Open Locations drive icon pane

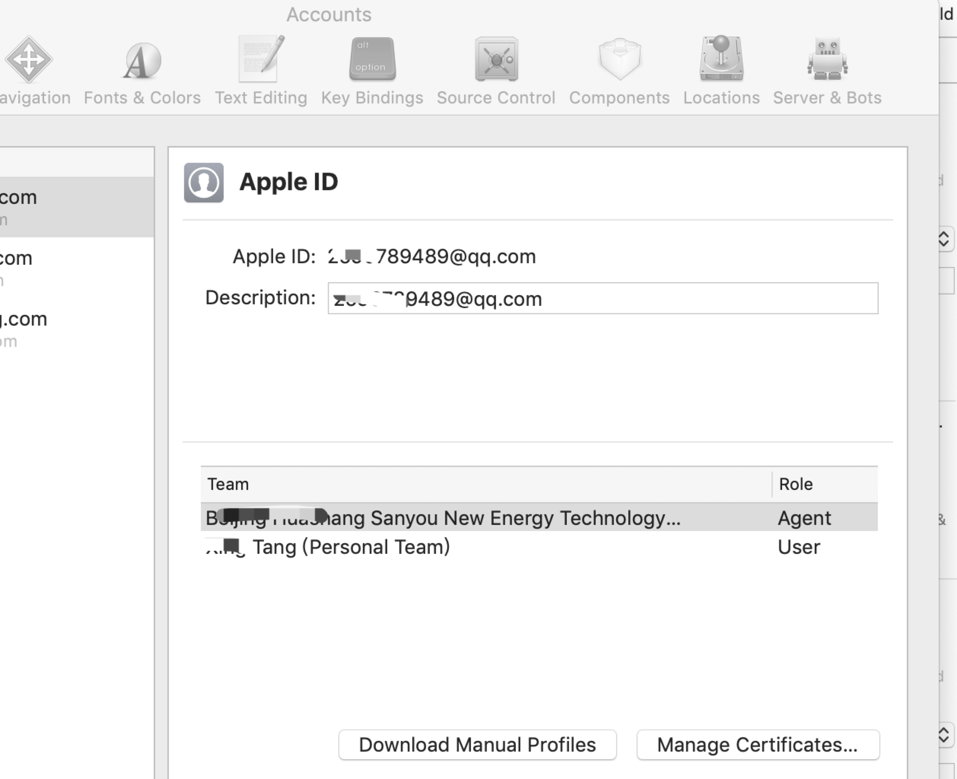(721, 60)
